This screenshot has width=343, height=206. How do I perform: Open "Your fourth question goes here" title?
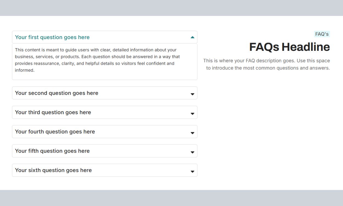55,132
